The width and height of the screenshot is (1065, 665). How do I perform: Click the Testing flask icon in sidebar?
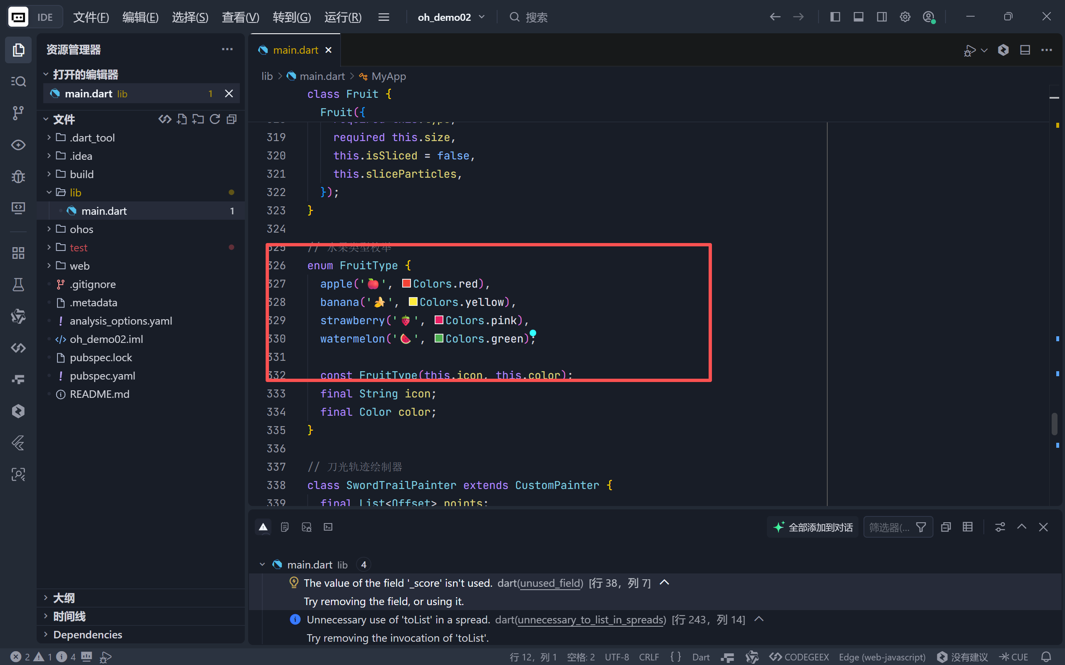coord(18,285)
